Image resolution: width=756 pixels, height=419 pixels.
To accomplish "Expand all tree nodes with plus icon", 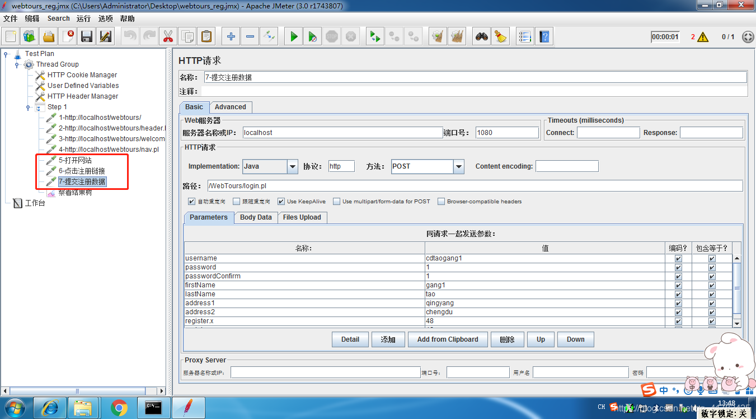I will tap(231, 37).
